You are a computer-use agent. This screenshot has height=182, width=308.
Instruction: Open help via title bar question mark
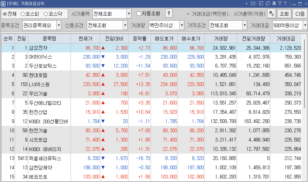point(285,3)
